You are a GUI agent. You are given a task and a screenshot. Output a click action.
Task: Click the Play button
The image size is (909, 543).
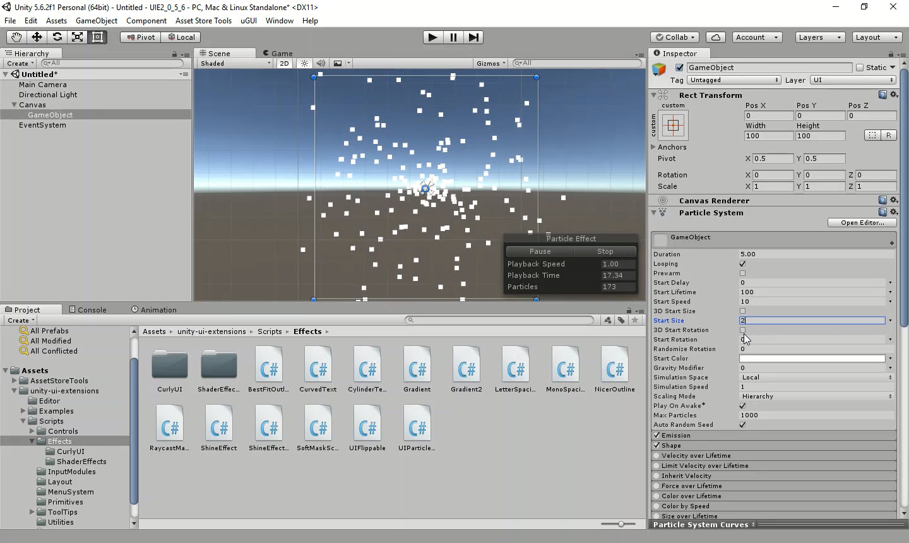432,37
